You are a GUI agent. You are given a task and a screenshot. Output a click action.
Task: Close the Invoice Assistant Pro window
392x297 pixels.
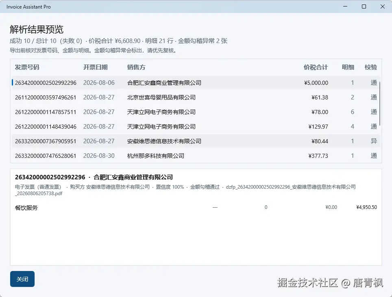pos(383,6)
